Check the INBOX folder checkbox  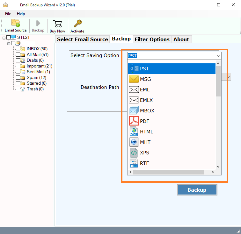18,49
